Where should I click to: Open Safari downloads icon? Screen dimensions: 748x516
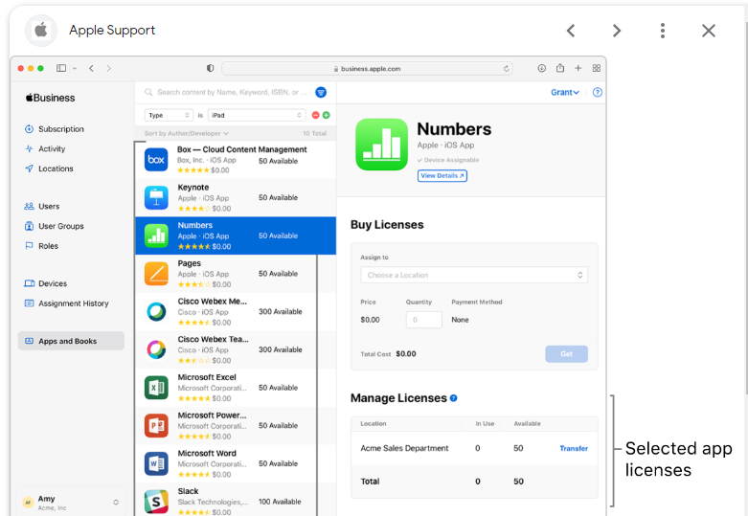[541, 68]
